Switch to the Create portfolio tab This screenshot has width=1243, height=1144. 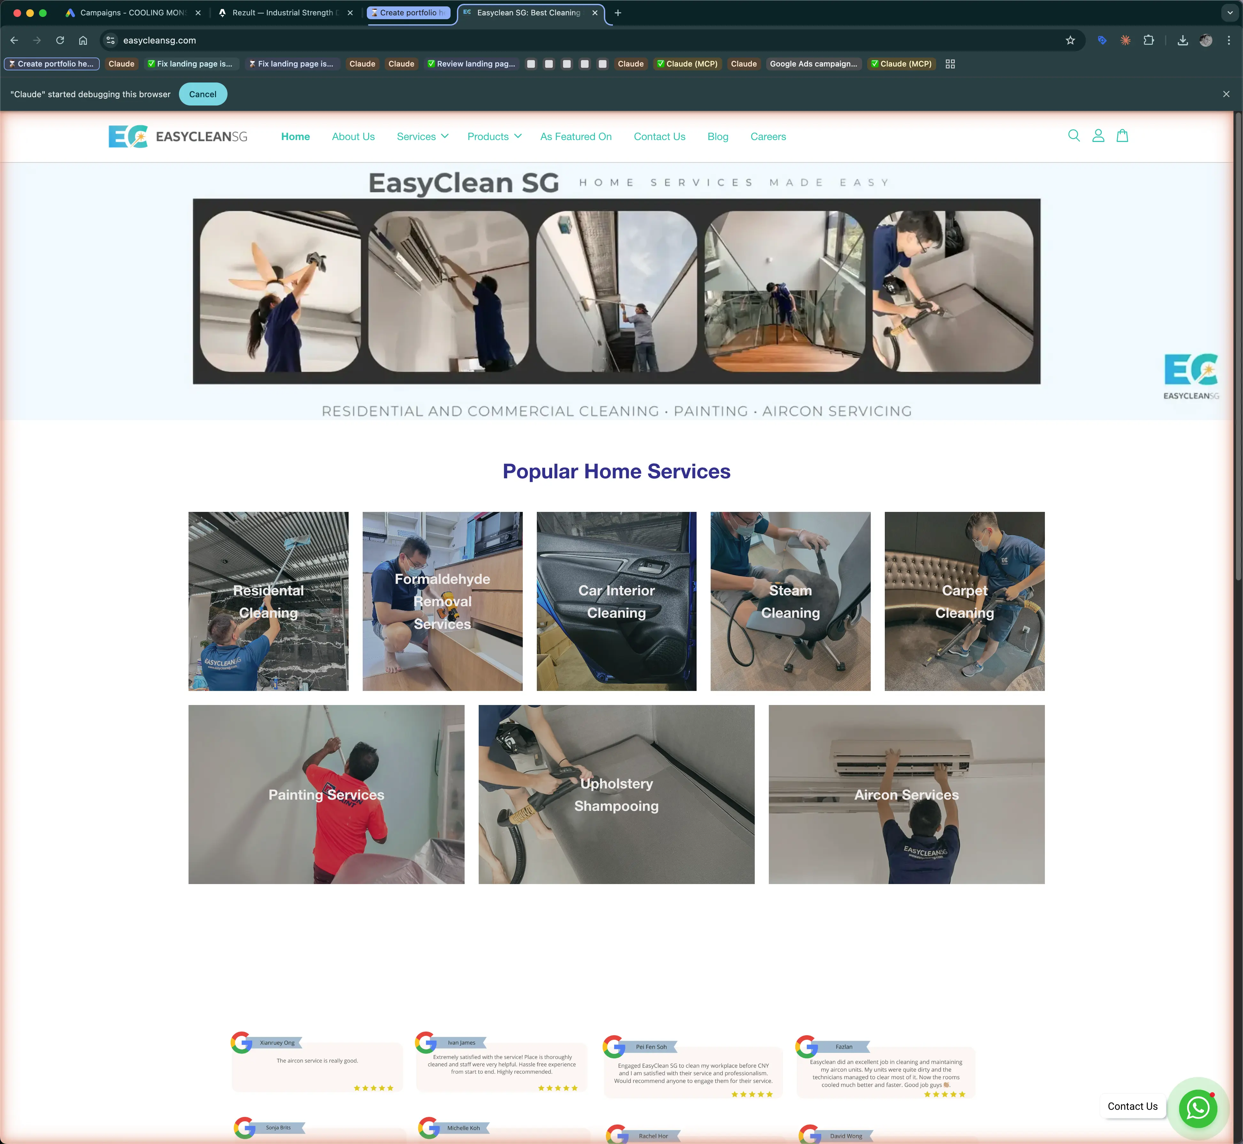[x=408, y=12]
